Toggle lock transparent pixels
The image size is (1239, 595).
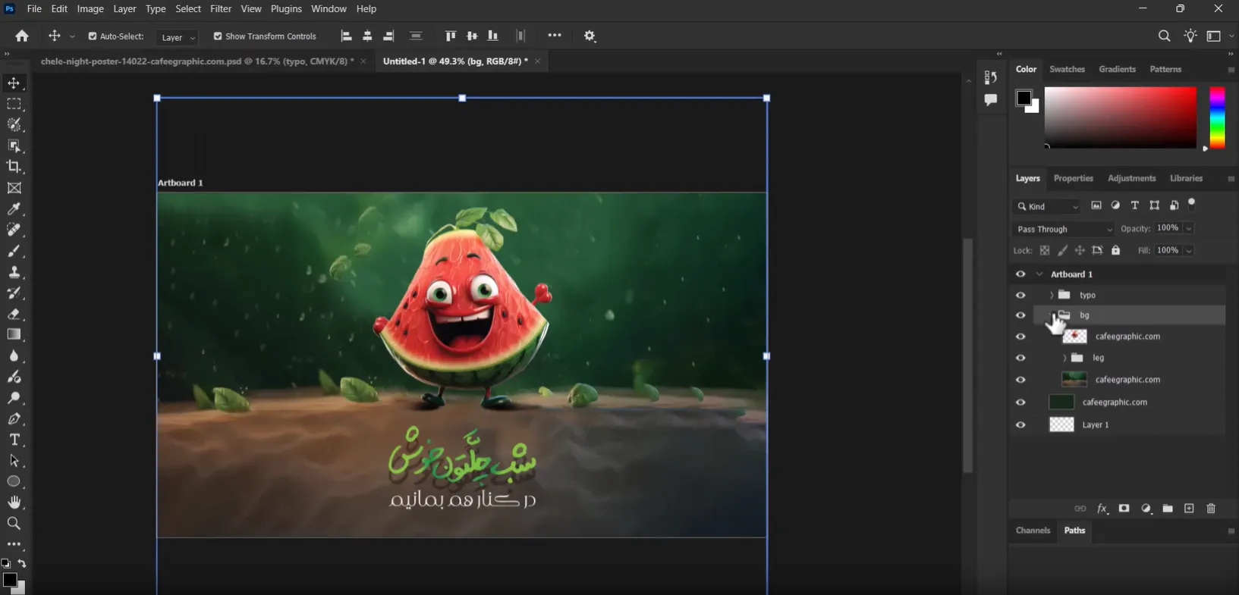[x=1045, y=251]
